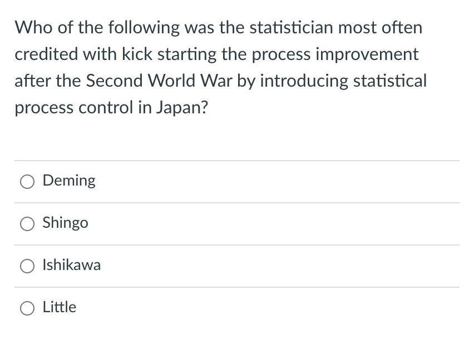Click the Deming answer label
This screenshot has width=474, height=340.
click(x=69, y=181)
